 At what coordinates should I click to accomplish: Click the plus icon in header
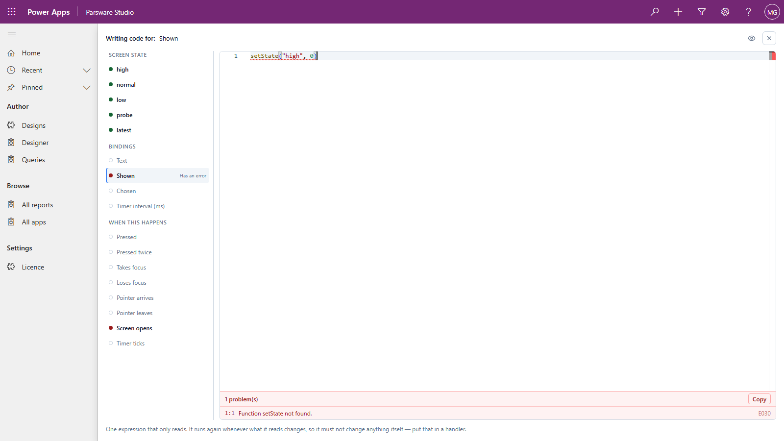678,12
